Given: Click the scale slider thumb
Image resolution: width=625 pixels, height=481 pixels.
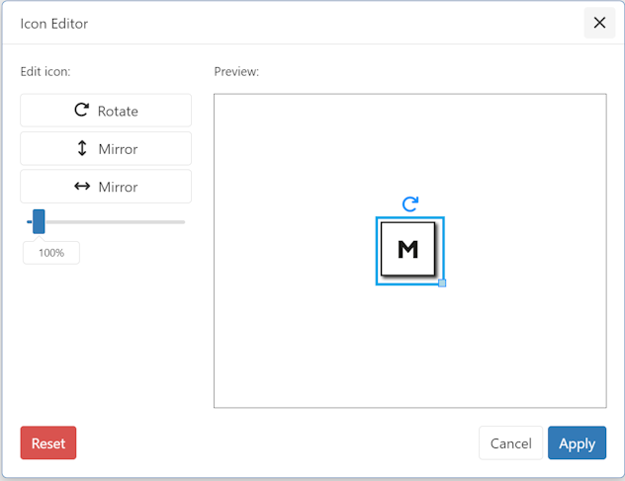Looking at the screenshot, I should 39,221.
